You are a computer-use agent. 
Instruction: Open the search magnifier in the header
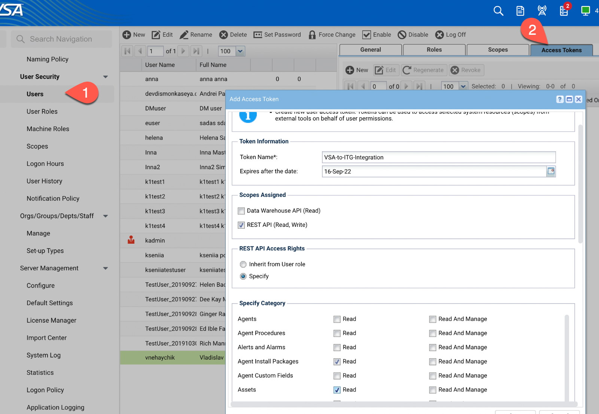coord(498,11)
